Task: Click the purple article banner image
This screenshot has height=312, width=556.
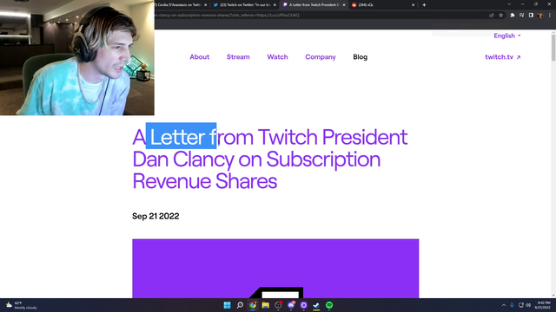Action: coord(275,269)
